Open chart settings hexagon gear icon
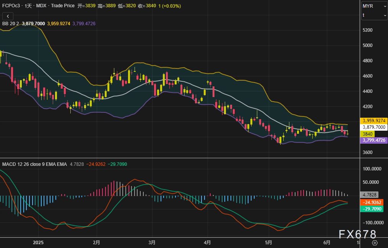 pyautogui.click(x=375, y=243)
